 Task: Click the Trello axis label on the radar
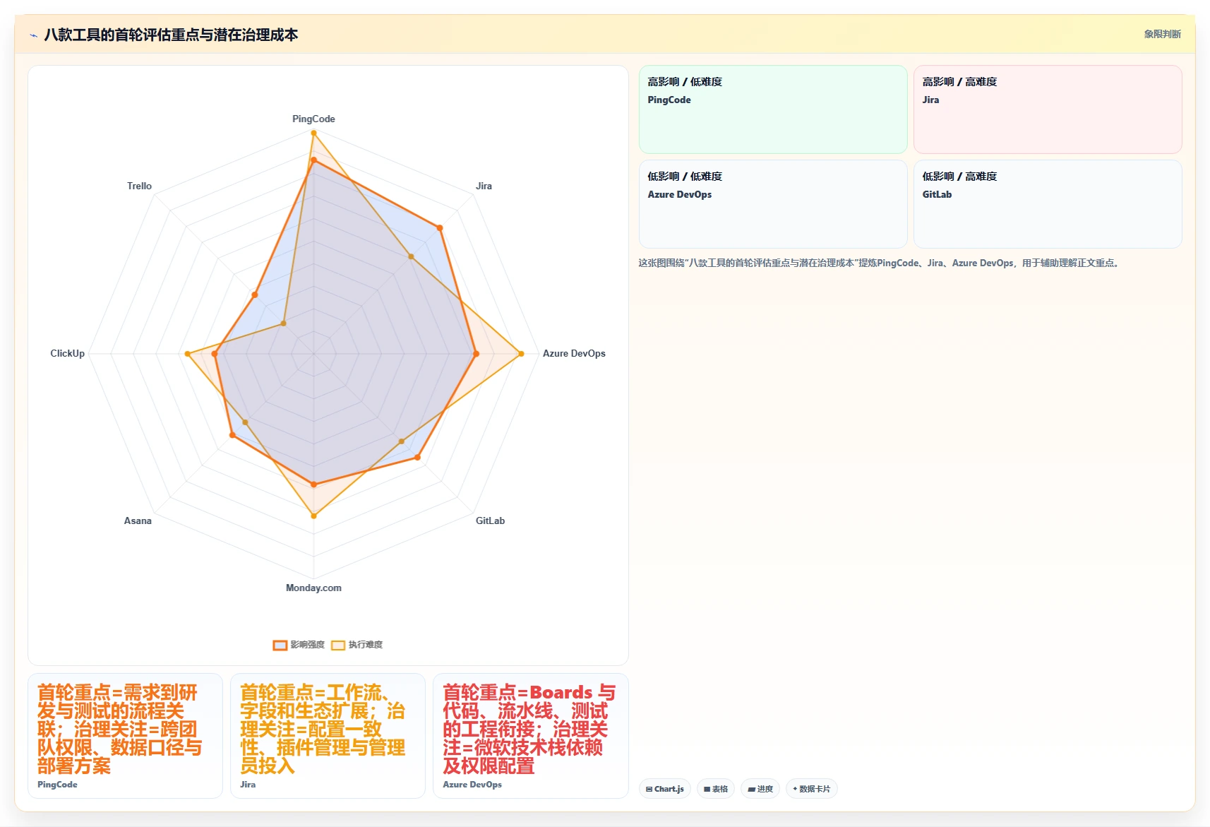coord(139,186)
